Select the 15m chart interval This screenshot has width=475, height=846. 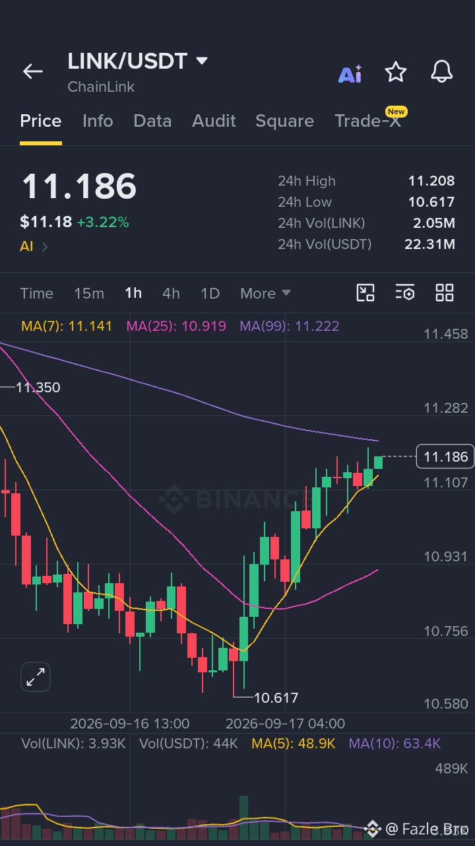point(89,293)
